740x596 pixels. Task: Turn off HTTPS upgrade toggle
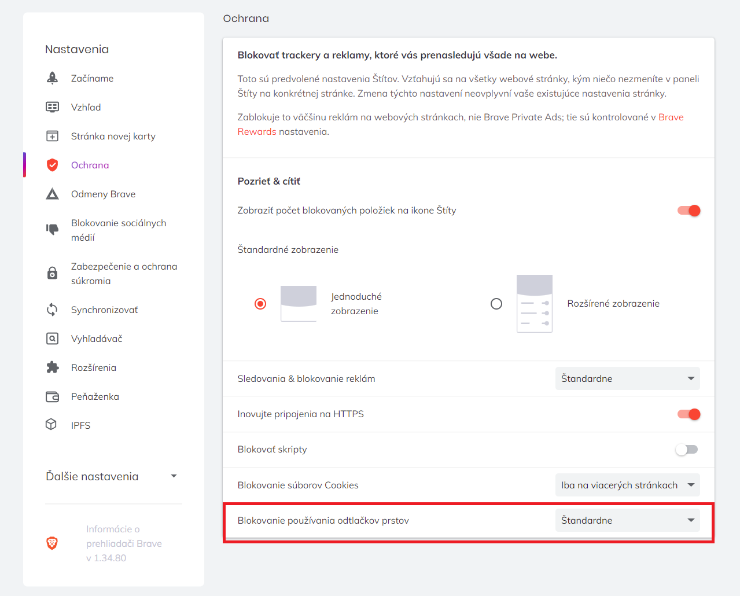(689, 414)
